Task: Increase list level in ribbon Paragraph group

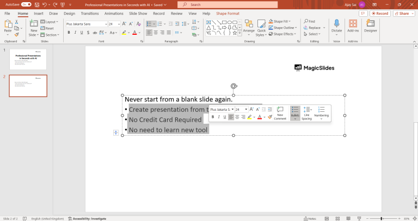Action: [177, 24]
